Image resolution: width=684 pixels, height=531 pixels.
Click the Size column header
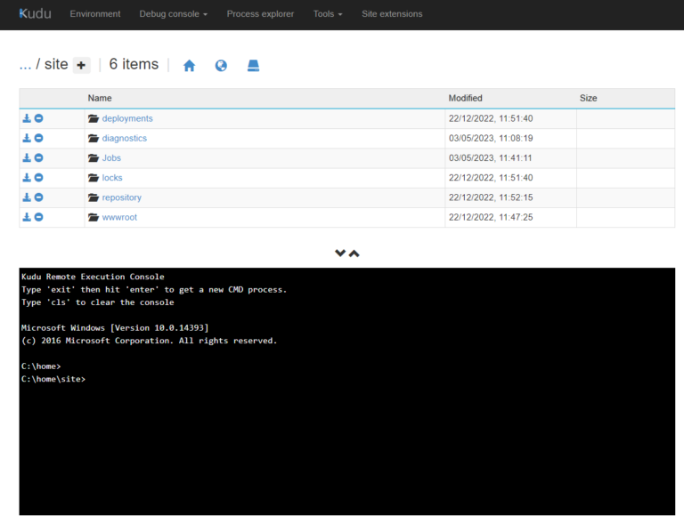click(x=588, y=98)
